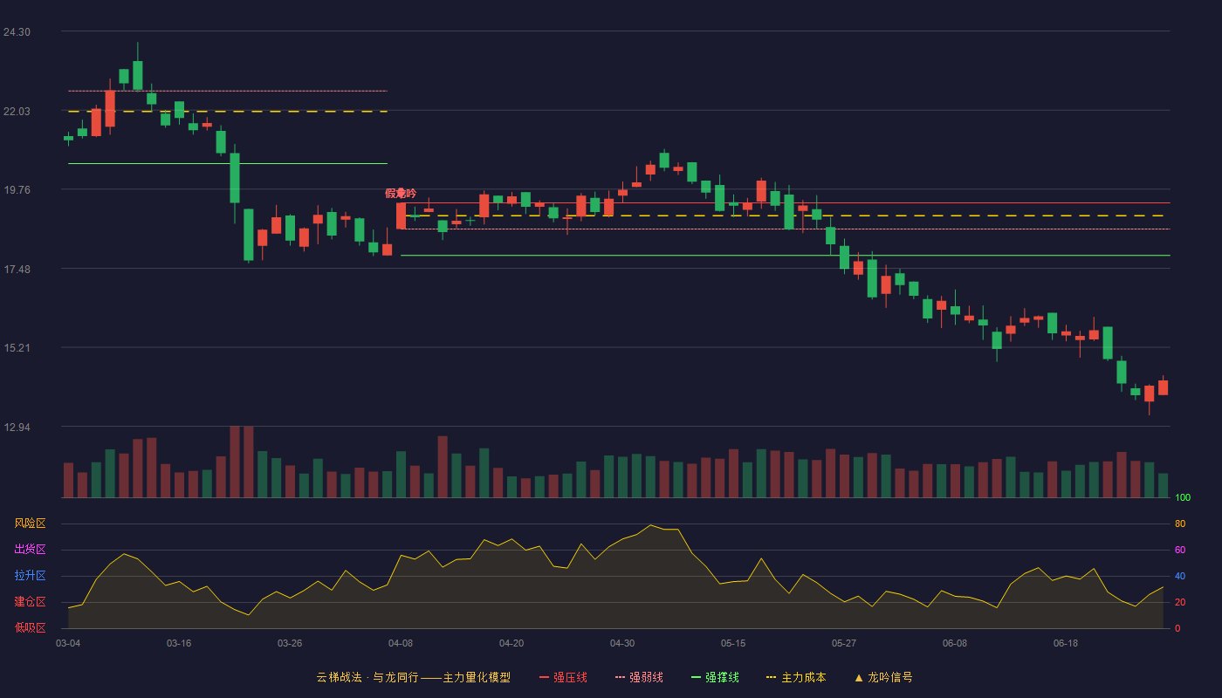Viewport: 1222px width, 698px height.
Task: Select the 04-30 date label
Action: (x=622, y=643)
